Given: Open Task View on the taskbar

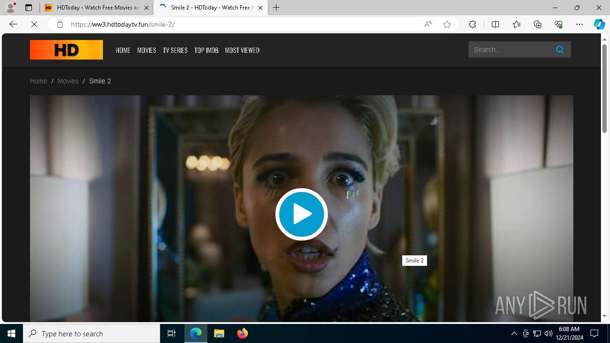Looking at the screenshot, I should tap(172, 333).
